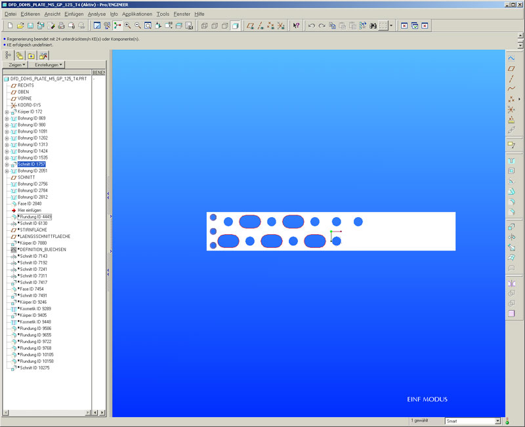
Task: Toggle the spin center display
Action: click(x=117, y=26)
